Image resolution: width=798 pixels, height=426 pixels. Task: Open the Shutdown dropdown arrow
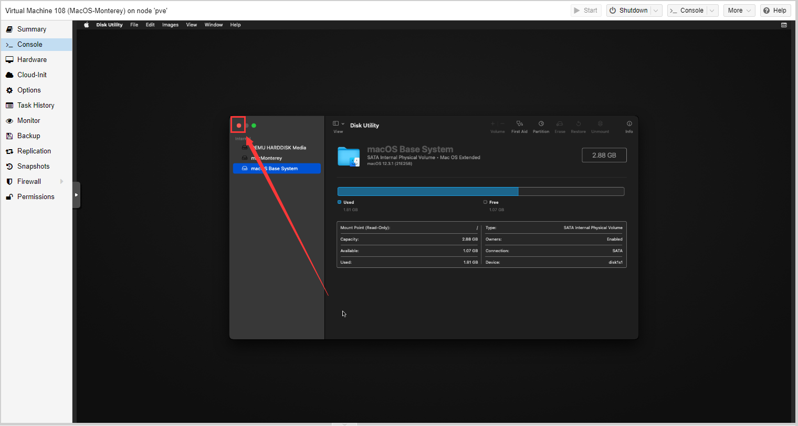(x=656, y=11)
